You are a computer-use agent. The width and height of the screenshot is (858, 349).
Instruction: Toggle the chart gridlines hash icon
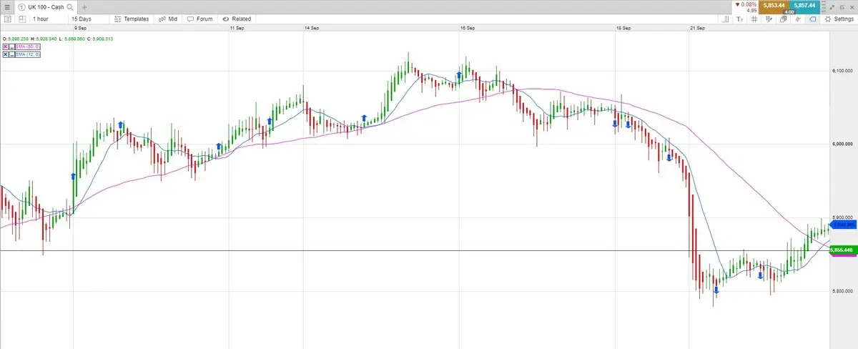coord(754,19)
